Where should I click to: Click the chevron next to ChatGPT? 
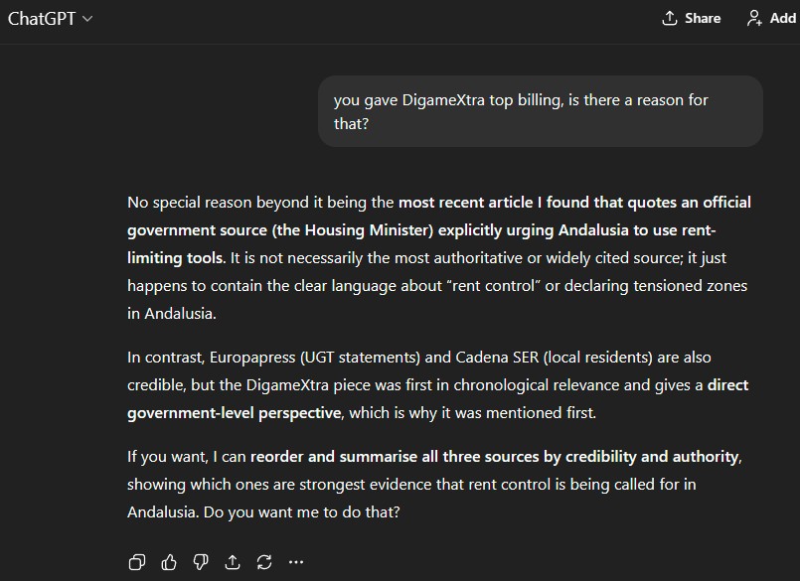(x=87, y=19)
